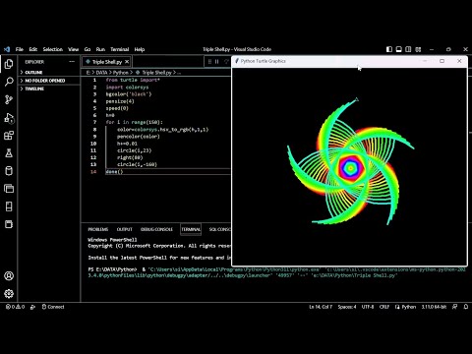Click line number 14 in gutter
The width and height of the screenshot is (472, 354).
tap(93, 172)
